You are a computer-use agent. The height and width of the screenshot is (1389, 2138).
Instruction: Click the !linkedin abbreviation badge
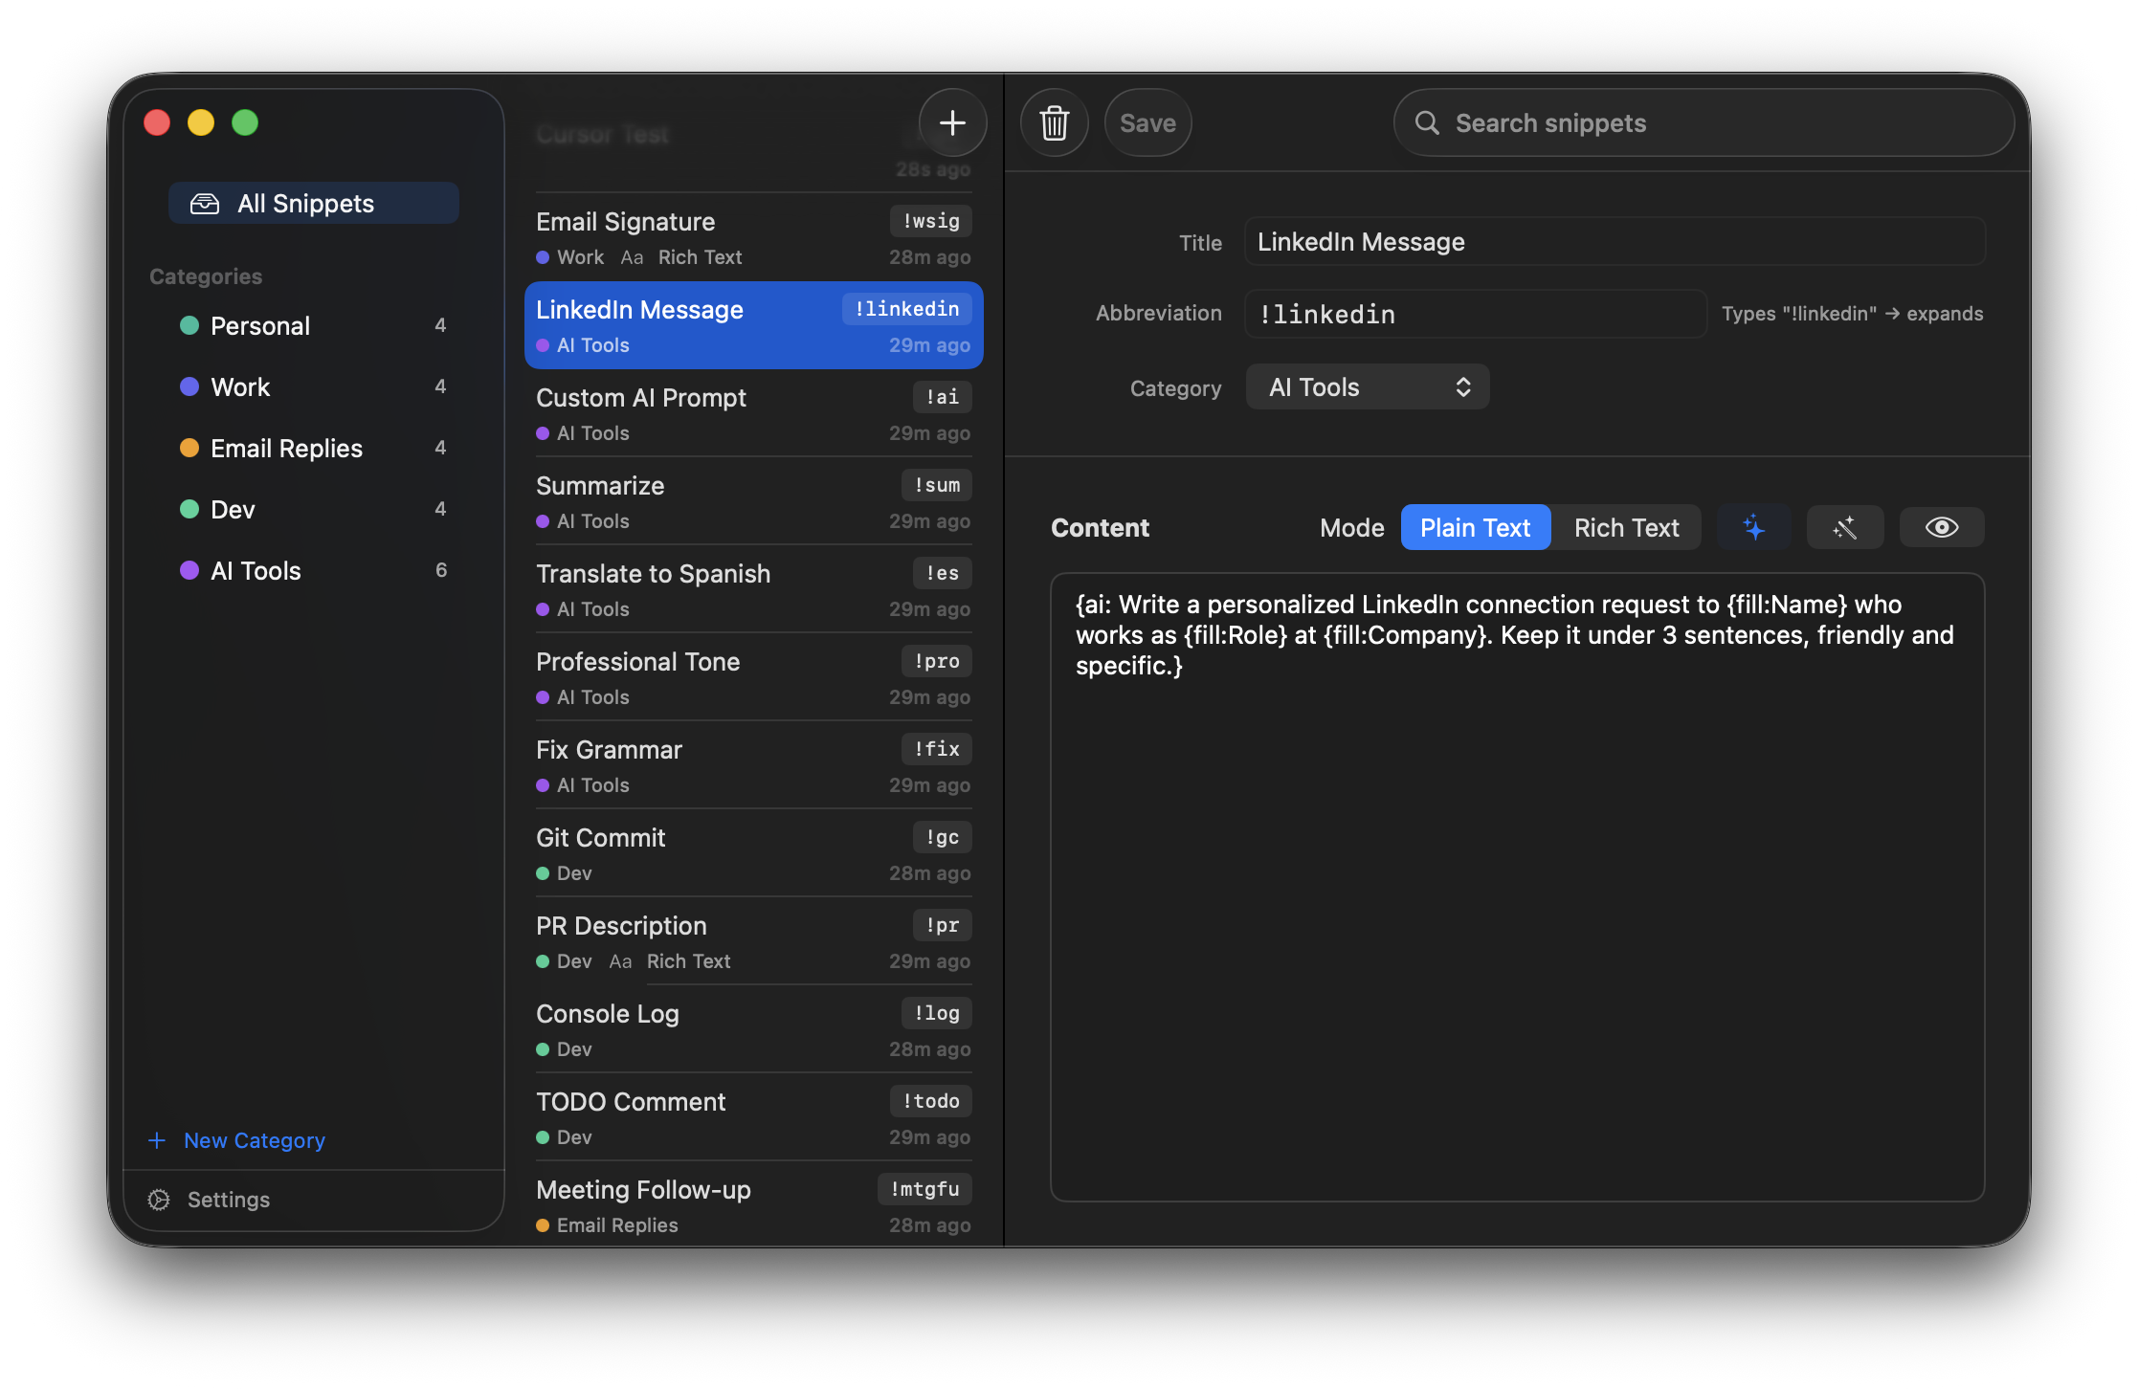pyautogui.click(x=905, y=308)
